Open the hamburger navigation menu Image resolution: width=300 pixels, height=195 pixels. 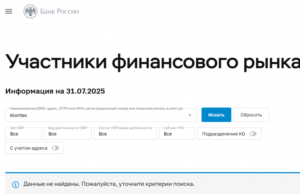8,11
